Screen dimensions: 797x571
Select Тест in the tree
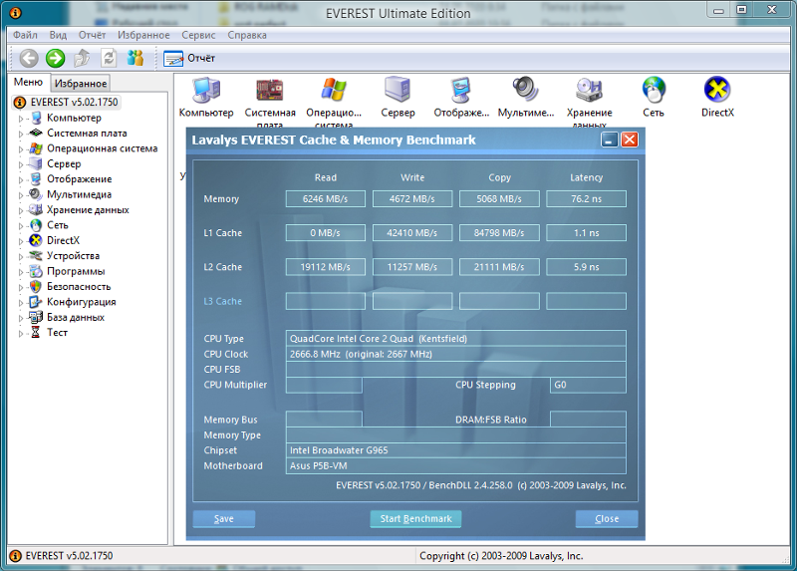pos(57,332)
